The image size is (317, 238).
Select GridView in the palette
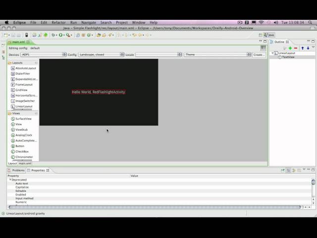(x=19, y=90)
